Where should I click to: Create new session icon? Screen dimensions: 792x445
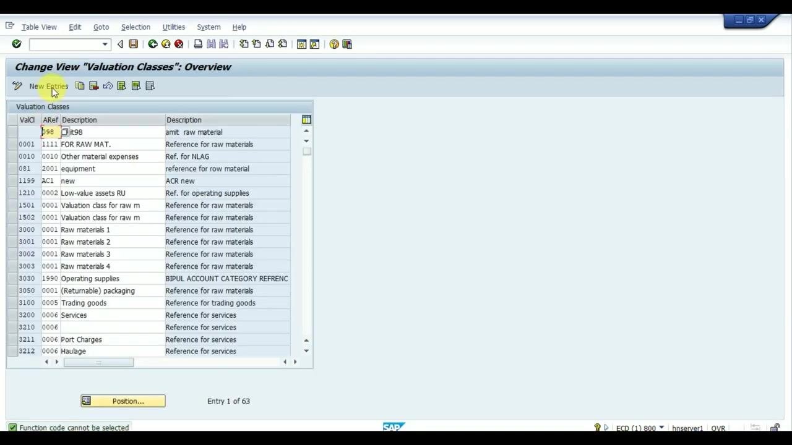point(302,44)
